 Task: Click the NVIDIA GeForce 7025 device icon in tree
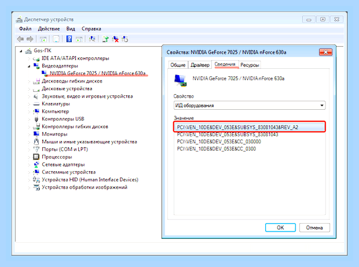pos(45,73)
